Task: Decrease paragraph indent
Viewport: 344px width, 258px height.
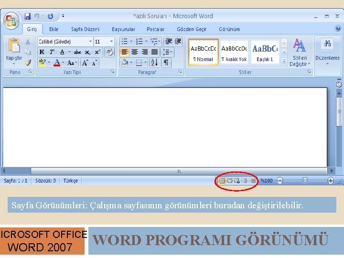Action: (169, 41)
